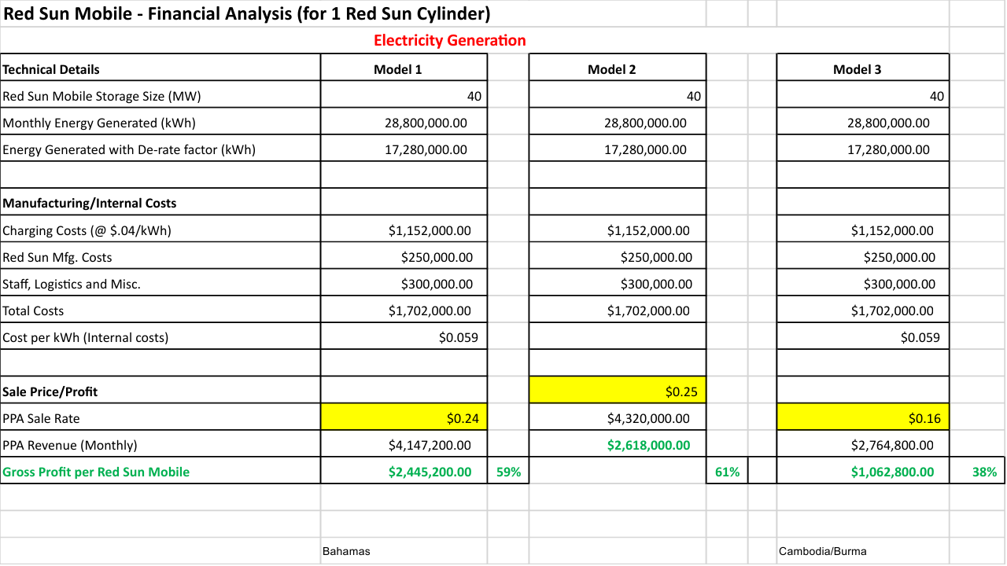The image size is (1007, 566).
Task: Select the 59% margin cell
Action: pos(509,471)
